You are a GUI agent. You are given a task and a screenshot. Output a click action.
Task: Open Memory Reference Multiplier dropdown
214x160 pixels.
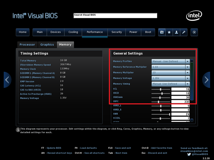171,67
